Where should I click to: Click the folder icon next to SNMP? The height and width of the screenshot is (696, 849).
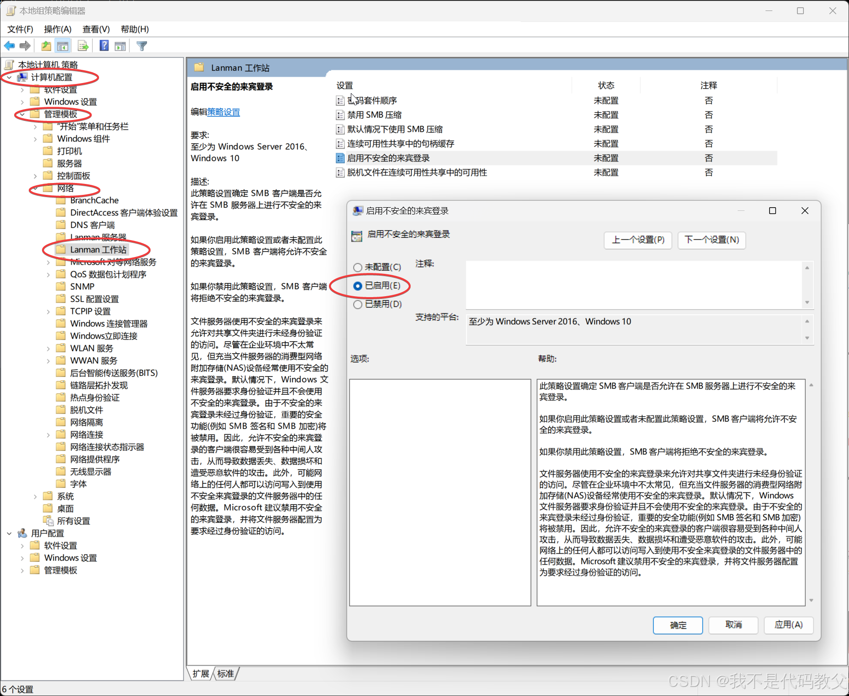coord(61,287)
